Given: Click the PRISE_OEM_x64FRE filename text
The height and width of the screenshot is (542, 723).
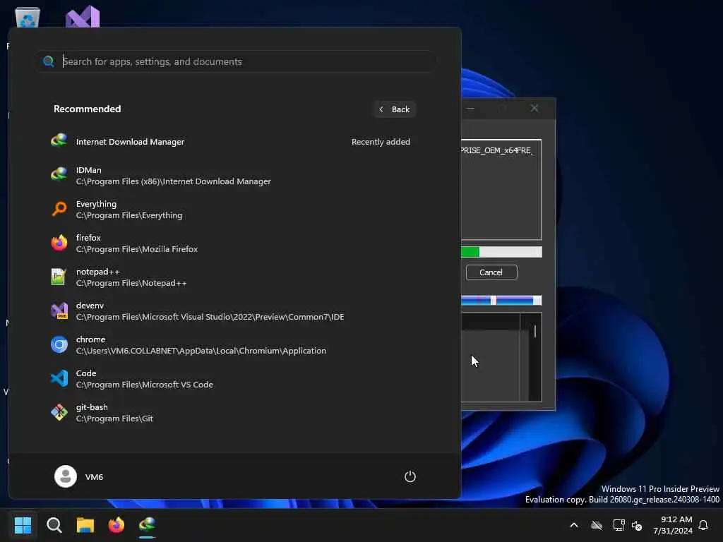Looking at the screenshot, I should point(496,150).
